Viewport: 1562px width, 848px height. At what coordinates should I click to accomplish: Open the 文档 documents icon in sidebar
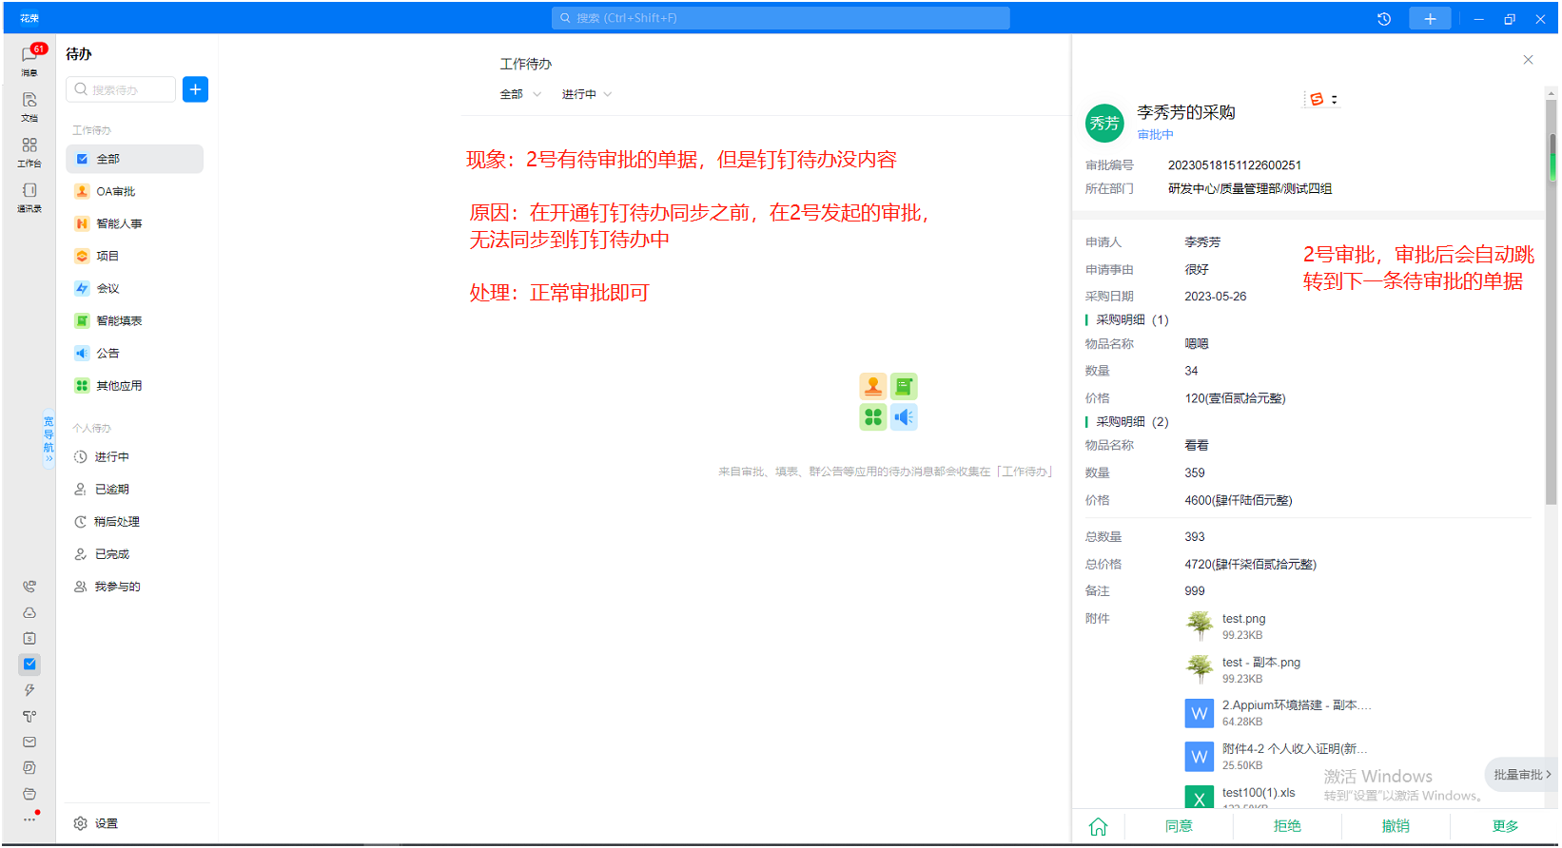pos(29,106)
